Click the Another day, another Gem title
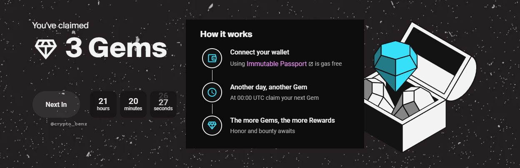Image resolution: width=520 pixels, height=168 pixels. [x=269, y=87]
